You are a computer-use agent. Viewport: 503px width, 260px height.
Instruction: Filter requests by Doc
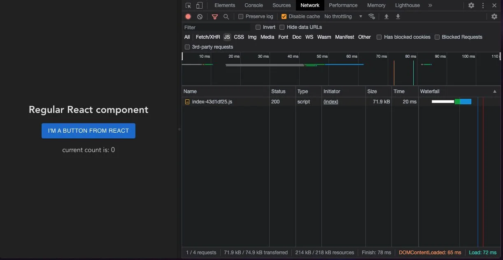pyautogui.click(x=297, y=37)
